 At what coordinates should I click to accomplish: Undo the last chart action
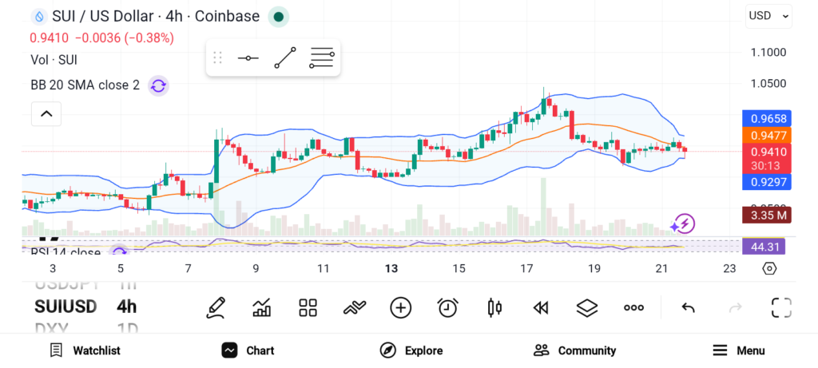[688, 307]
